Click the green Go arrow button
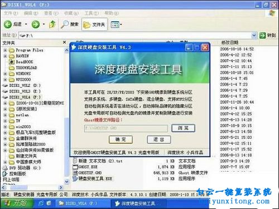Viewport: 279px width, 209px height. click(262, 35)
